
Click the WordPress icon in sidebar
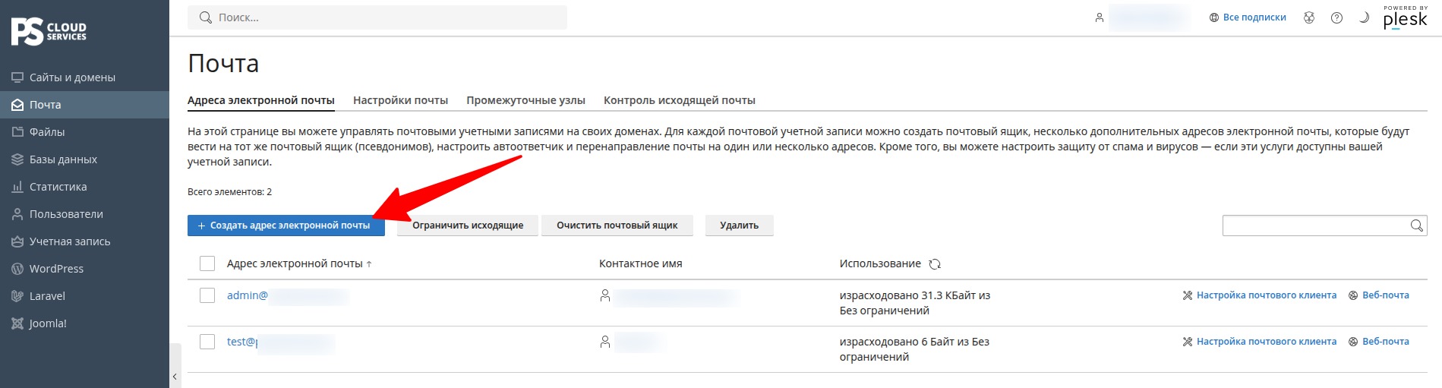[x=17, y=269]
